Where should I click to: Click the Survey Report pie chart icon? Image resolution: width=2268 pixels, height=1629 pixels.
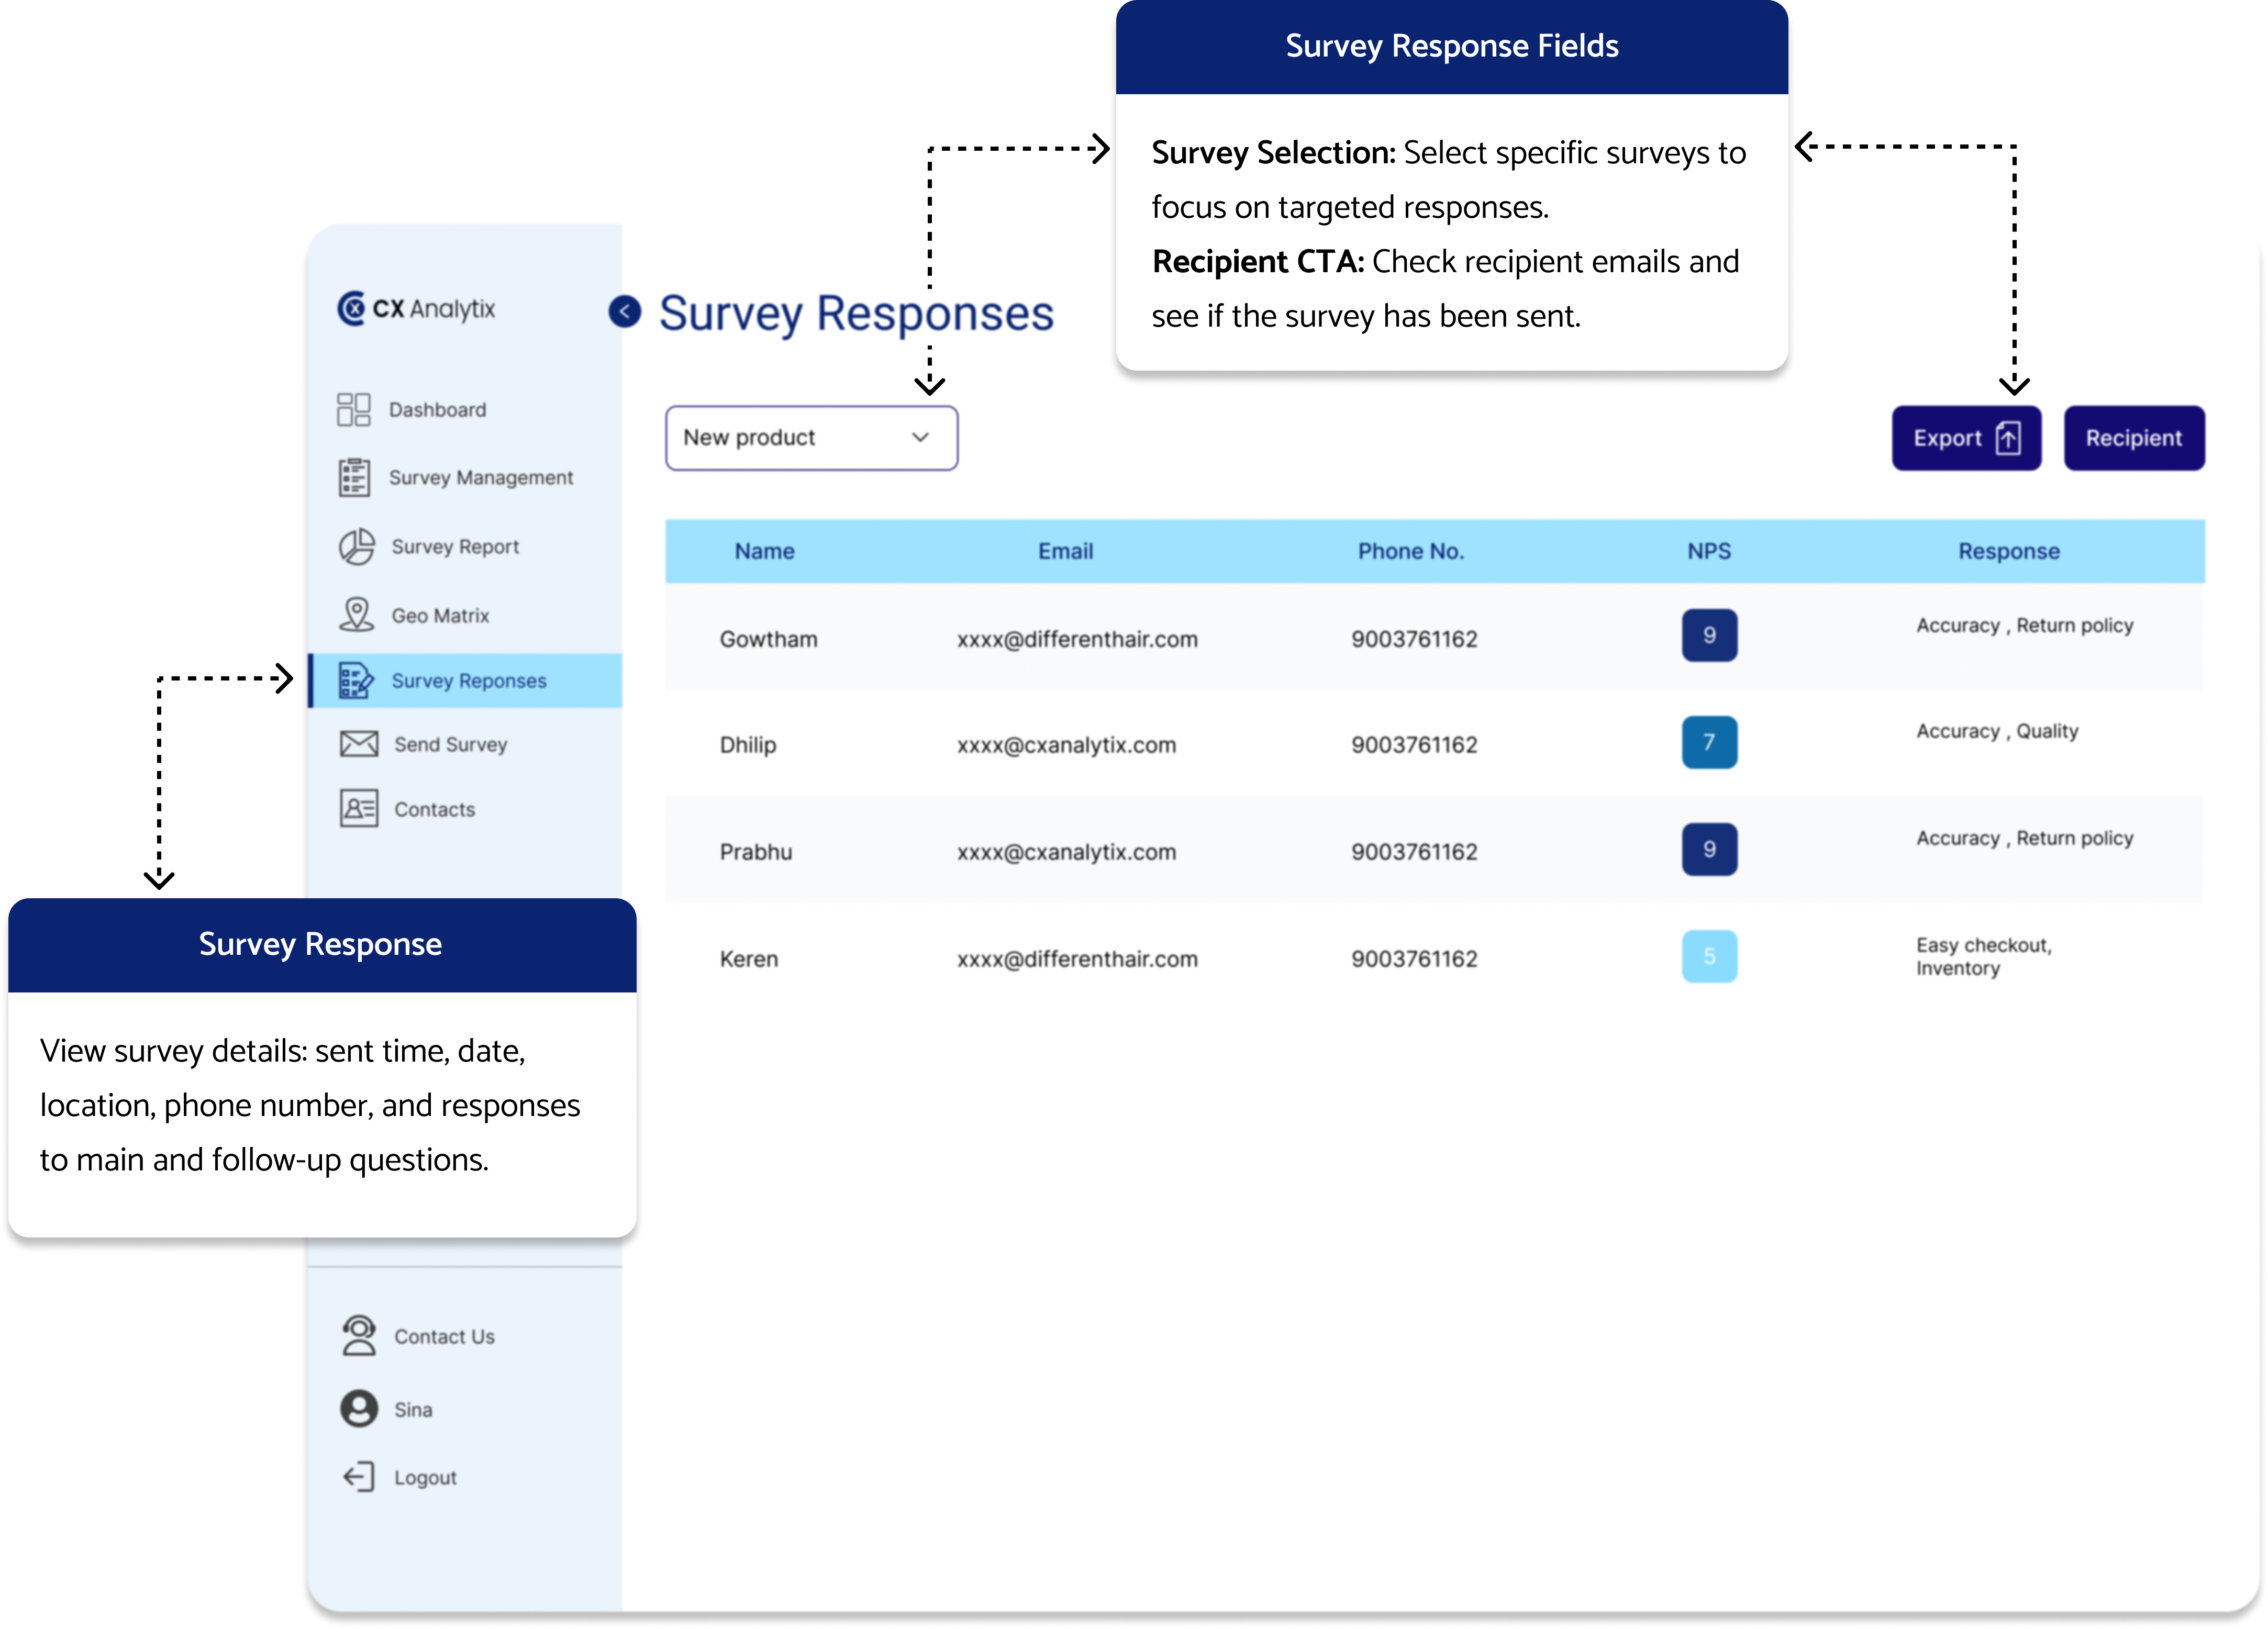pyautogui.click(x=356, y=547)
